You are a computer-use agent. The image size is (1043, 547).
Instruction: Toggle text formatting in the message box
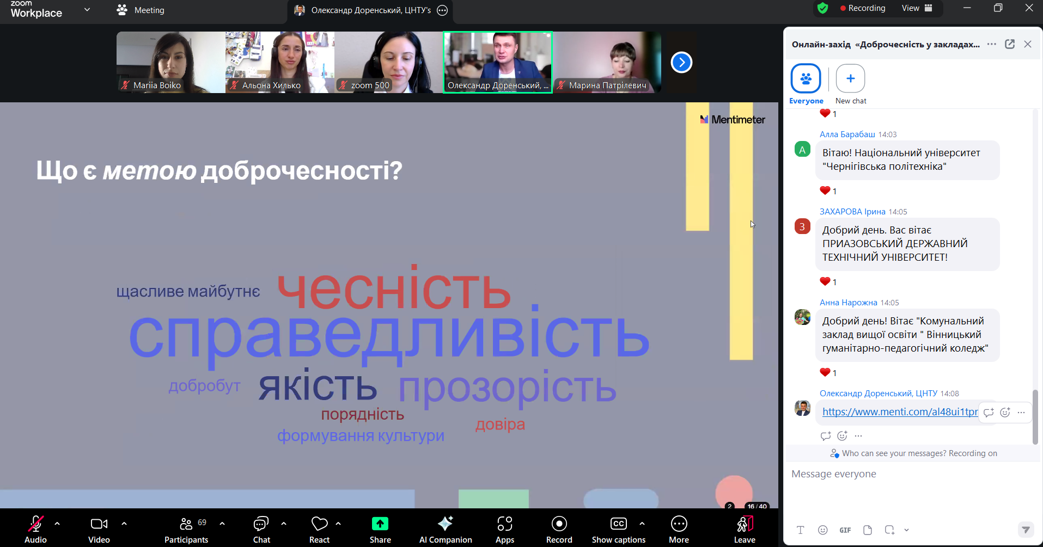(801, 530)
